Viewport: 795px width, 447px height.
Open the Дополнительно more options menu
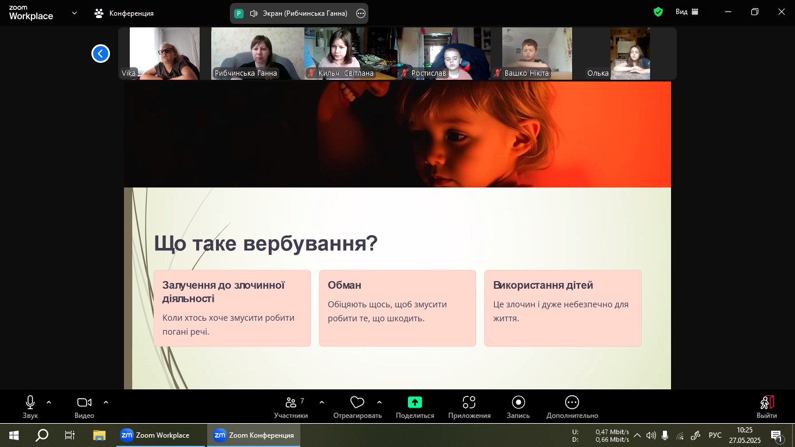572,407
